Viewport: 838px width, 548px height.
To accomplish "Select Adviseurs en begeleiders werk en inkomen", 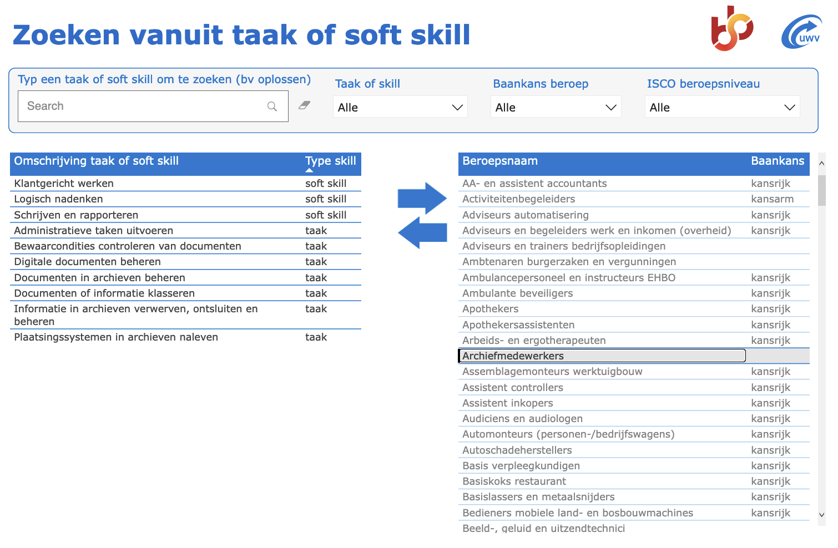I will 634,231.
